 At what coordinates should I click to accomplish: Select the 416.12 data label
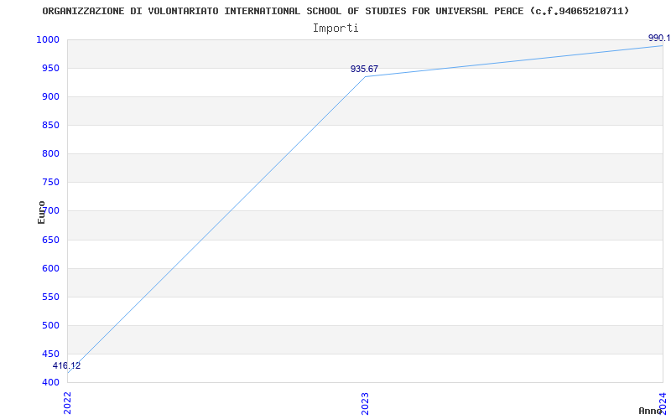click(x=66, y=365)
